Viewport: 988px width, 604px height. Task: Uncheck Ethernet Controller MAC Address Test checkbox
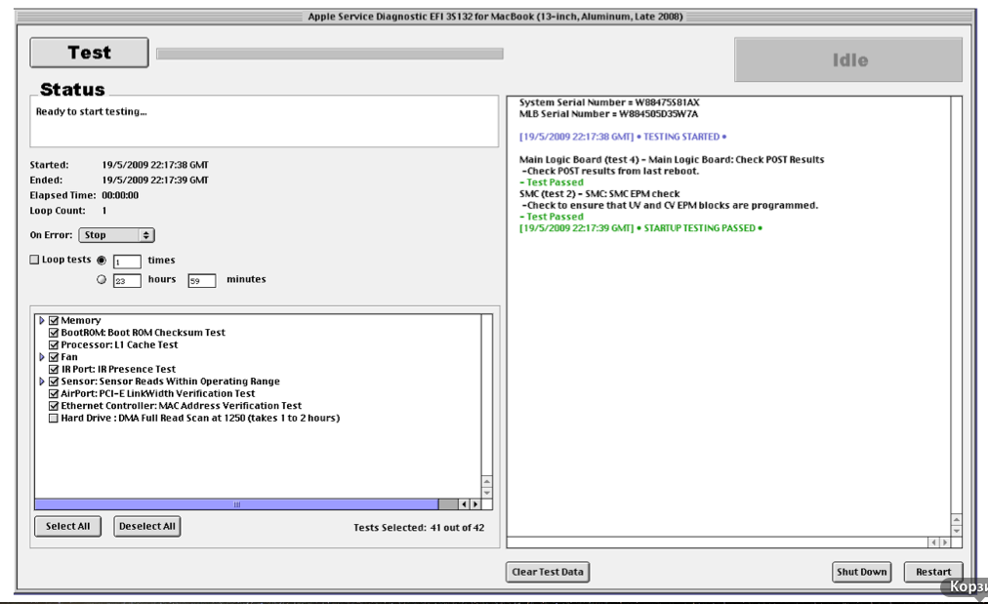[54, 406]
